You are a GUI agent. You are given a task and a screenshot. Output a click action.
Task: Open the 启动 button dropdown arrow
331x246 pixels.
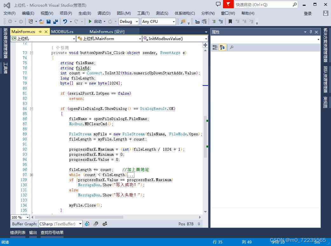tap(105, 22)
